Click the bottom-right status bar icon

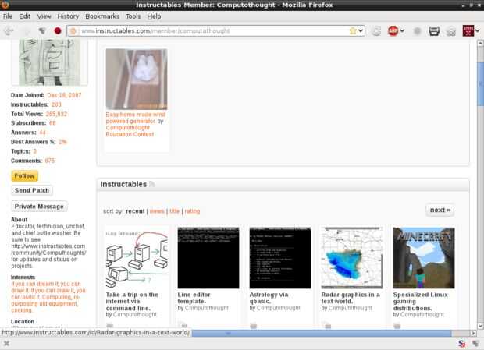[475, 344]
